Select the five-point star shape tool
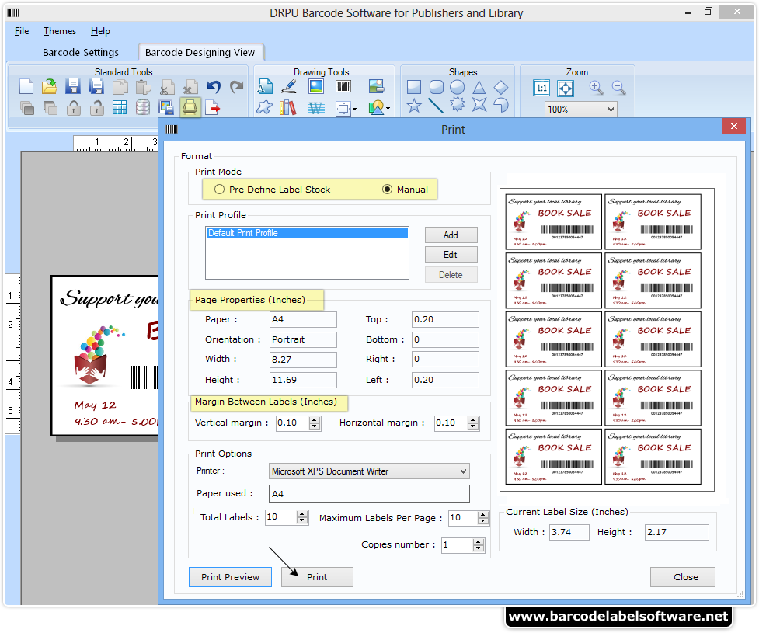 click(415, 106)
